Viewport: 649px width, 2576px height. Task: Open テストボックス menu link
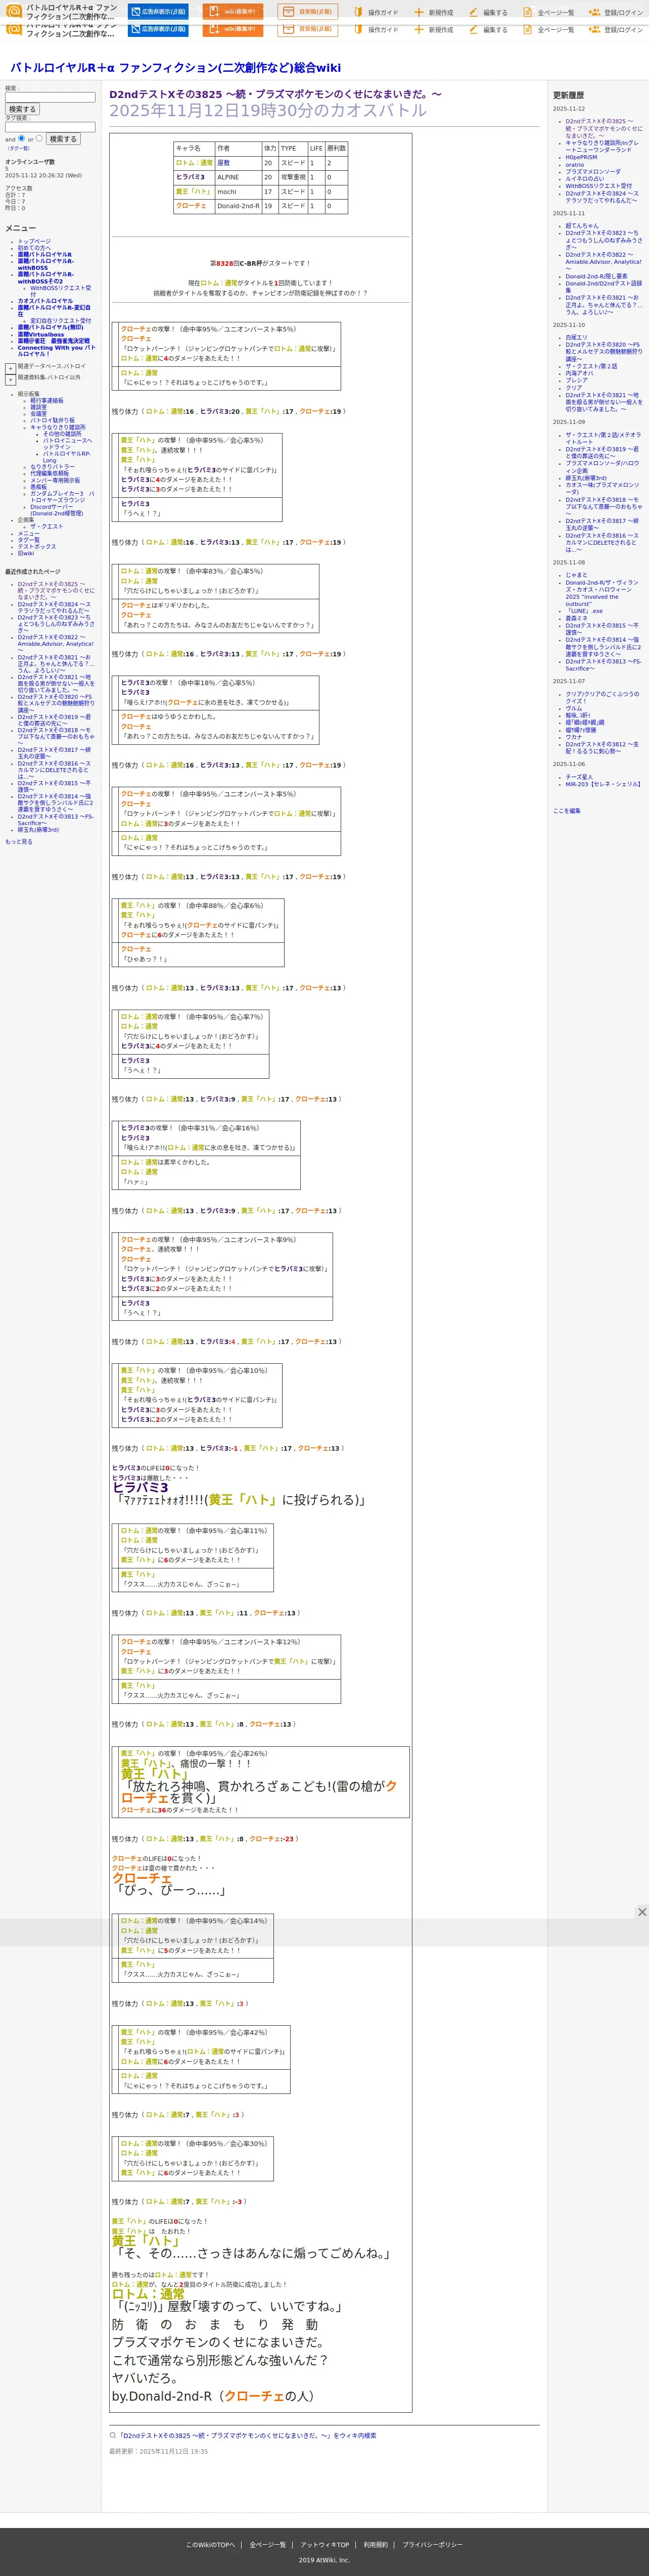[x=37, y=547]
